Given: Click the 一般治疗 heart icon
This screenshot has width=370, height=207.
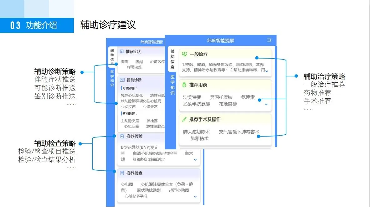Looking at the screenshot, I should tap(184, 54).
